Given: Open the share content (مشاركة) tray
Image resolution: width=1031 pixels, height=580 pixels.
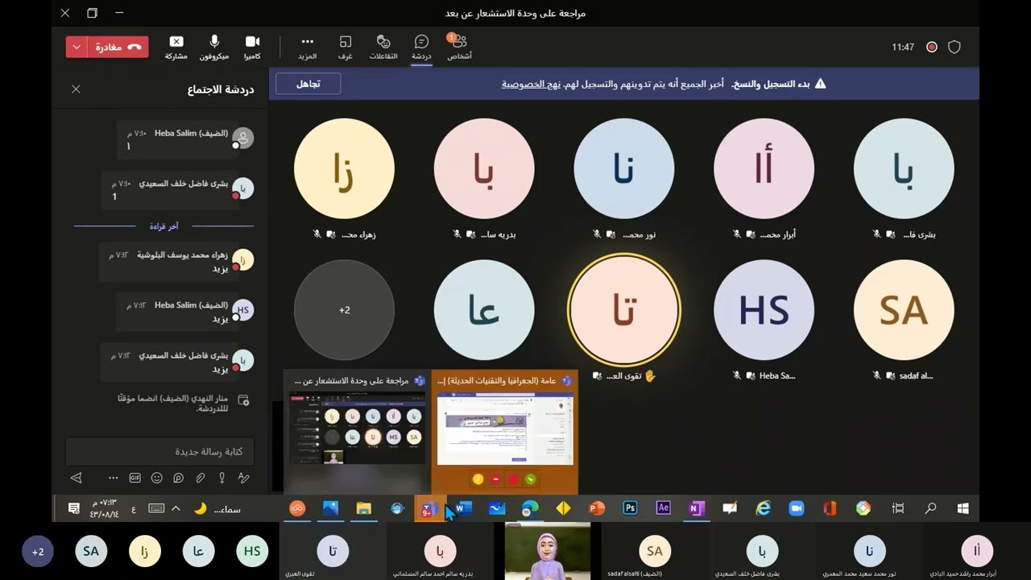Looking at the screenshot, I should coord(176,48).
